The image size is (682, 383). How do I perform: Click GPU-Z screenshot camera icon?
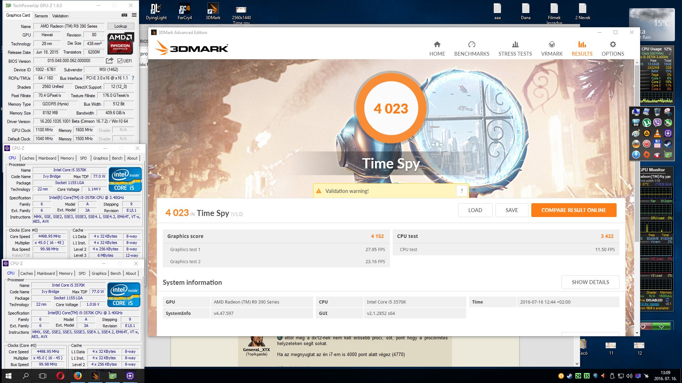124,15
